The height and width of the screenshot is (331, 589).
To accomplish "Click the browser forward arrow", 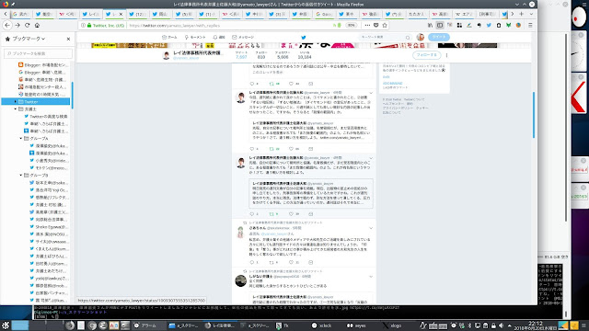I will pos(17,25).
